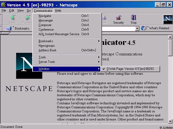Screen dimensions: 173x129
Task: Expand the Server Tools submenu entry
Action: click(67, 62)
